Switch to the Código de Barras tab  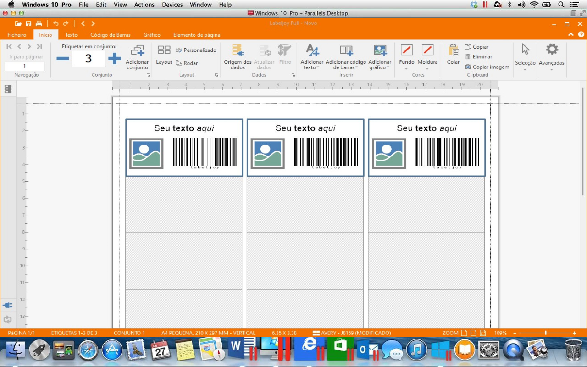point(111,35)
